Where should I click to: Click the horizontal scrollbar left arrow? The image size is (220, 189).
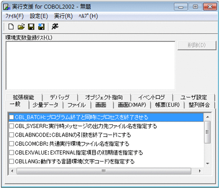coord(12,171)
